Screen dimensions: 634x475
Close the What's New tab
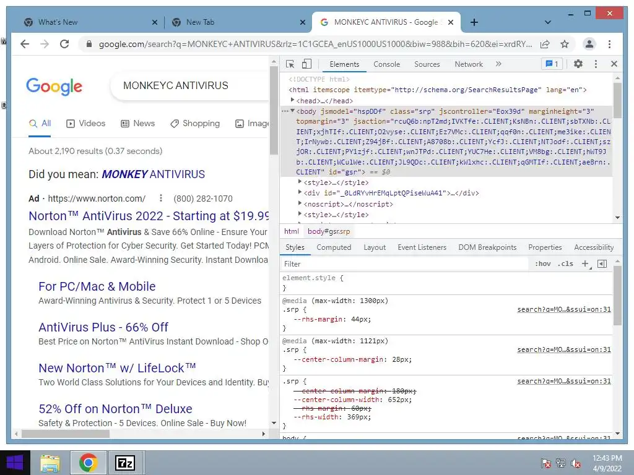coord(154,22)
